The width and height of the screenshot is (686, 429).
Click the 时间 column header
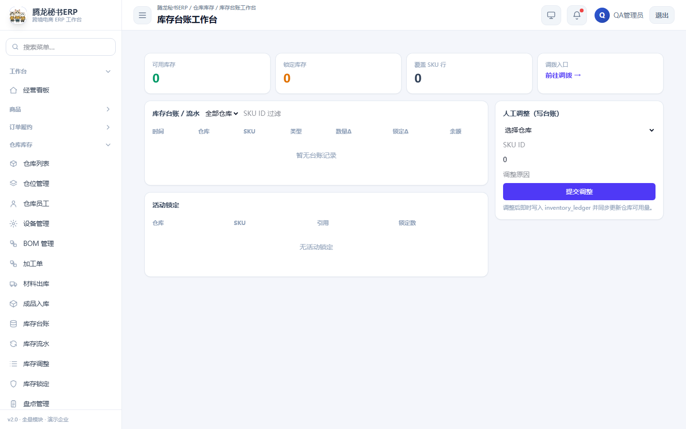[158, 132]
